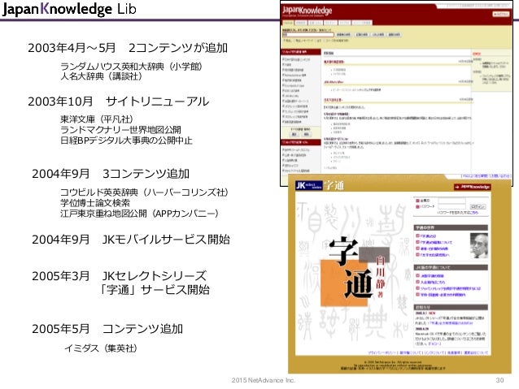Viewport: 519px width, 389px height.
Task: Click the line 江戸東京重ね地図公開（APPカンパニー）
Action: click(139, 213)
